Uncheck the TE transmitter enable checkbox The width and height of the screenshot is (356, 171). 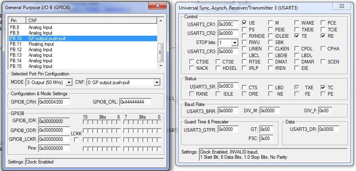(297, 36)
